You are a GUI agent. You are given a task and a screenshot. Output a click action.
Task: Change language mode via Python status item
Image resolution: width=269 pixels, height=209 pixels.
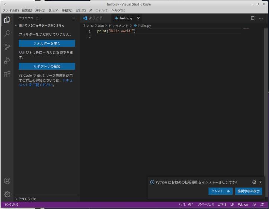coord(243,205)
